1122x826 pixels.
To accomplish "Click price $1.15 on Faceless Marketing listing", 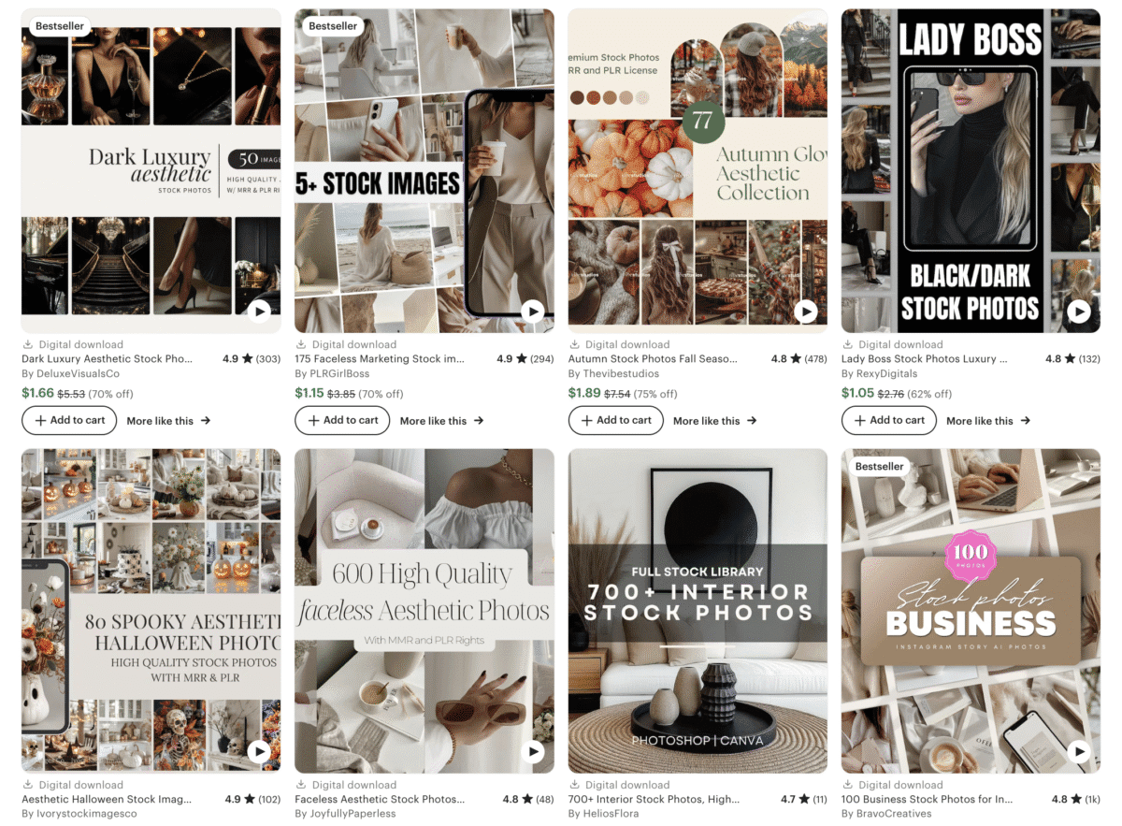I will click(309, 393).
